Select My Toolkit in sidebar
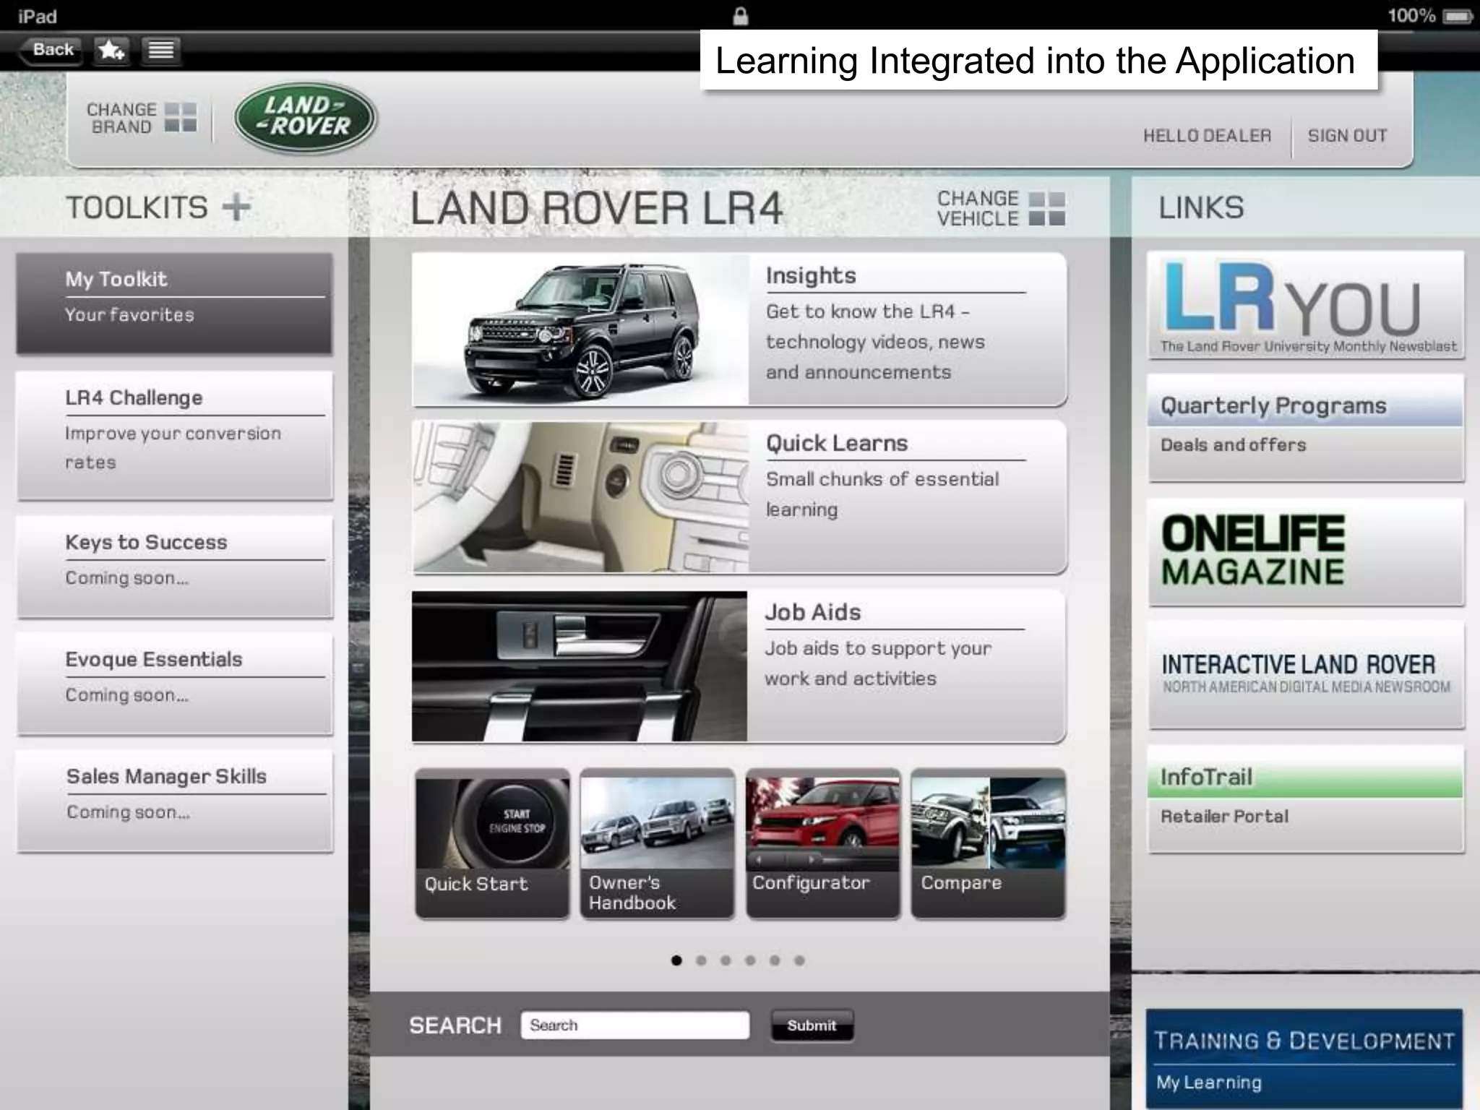The height and width of the screenshot is (1110, 1480). tap(174, 303)
